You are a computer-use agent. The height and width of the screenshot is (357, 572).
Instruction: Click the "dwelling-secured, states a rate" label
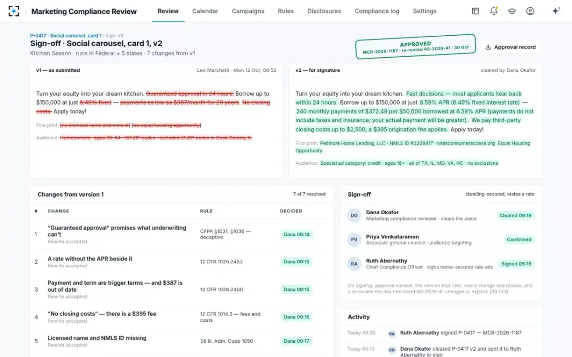500,194
